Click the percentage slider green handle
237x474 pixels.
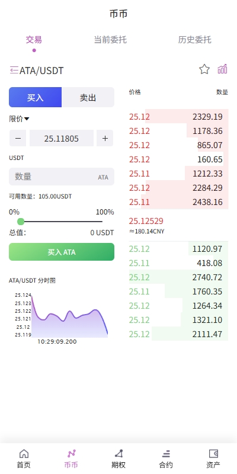21,222
